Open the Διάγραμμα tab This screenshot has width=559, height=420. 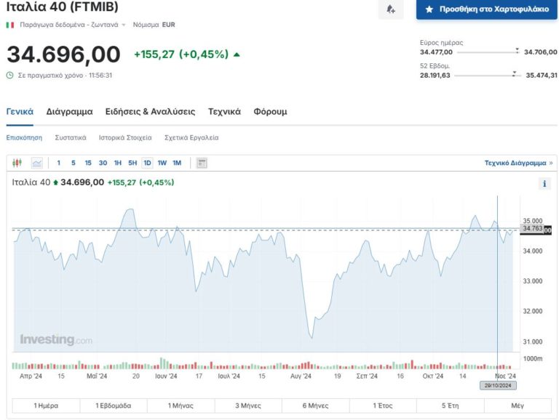pyautogui.click(x=69, y=111)
